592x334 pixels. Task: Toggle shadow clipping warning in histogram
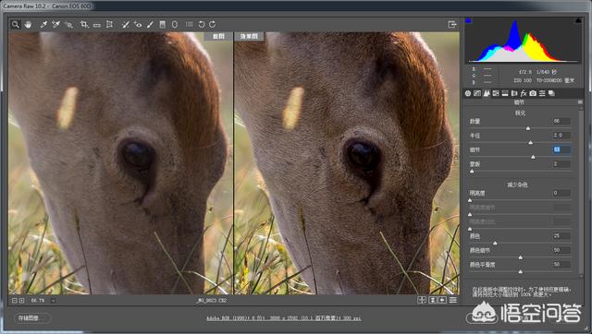tap(468, 20)
